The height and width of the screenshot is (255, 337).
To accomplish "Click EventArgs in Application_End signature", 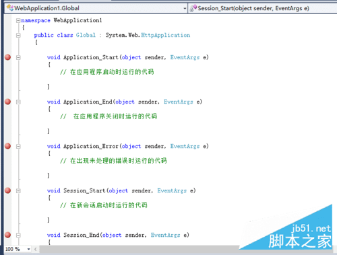I will [179, 102].
